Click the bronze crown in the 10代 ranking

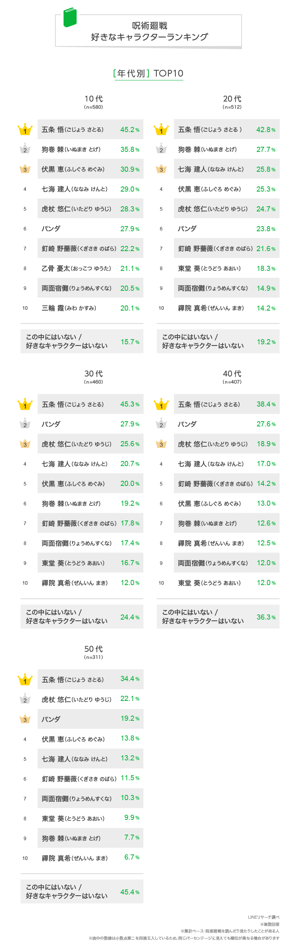[25, 169]
